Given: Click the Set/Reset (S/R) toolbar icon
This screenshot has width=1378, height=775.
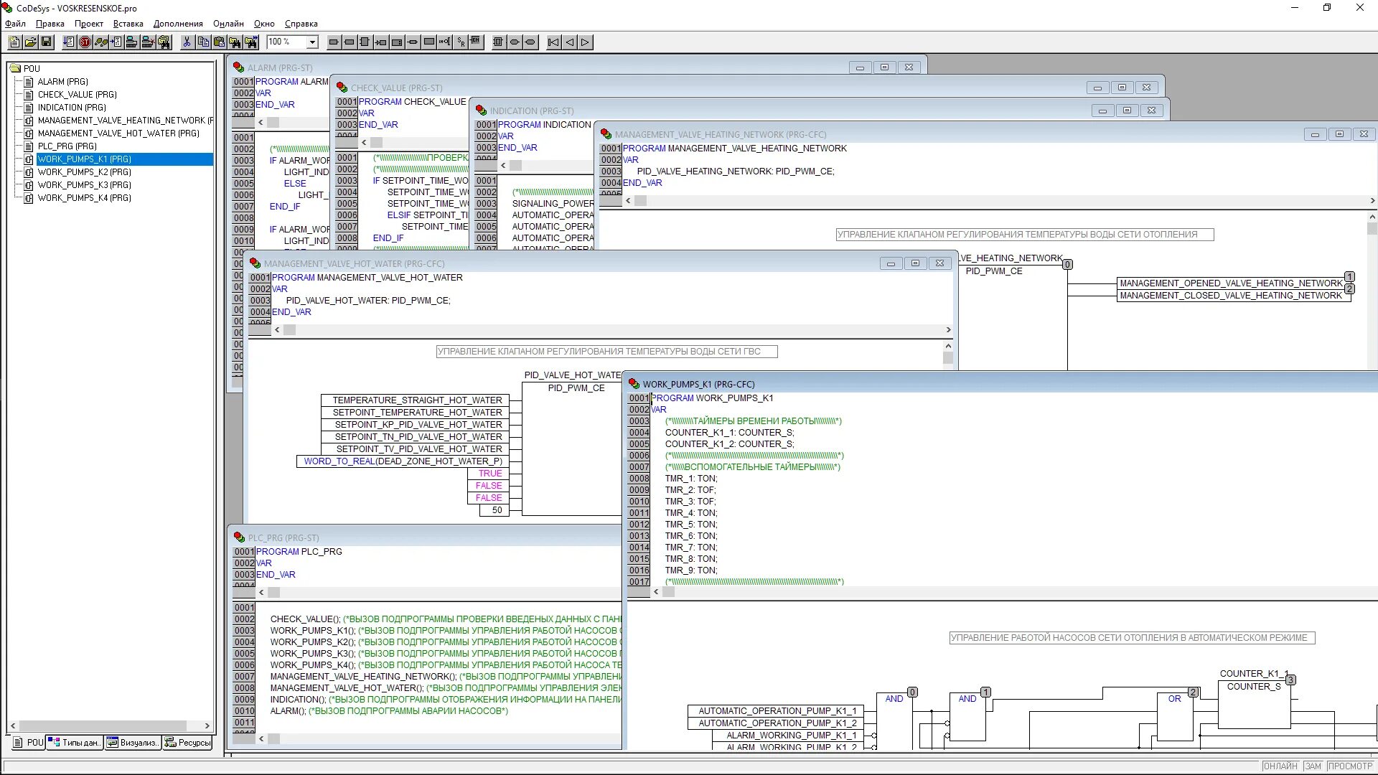Looking at the screenshot, I should coord(461,42).
